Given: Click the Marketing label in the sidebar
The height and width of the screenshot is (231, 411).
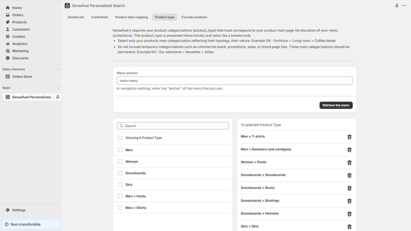Looking at the screenshot, I should tap(20, 51).
